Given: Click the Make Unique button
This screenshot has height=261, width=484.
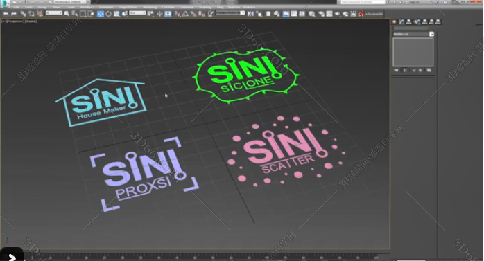Looking at the screenshot, I should click(414, 70).
